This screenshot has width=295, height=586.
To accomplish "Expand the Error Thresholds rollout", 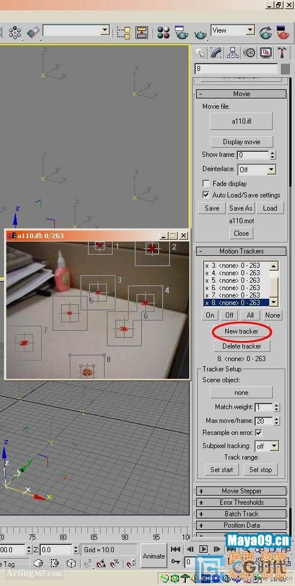I will 241,502.
